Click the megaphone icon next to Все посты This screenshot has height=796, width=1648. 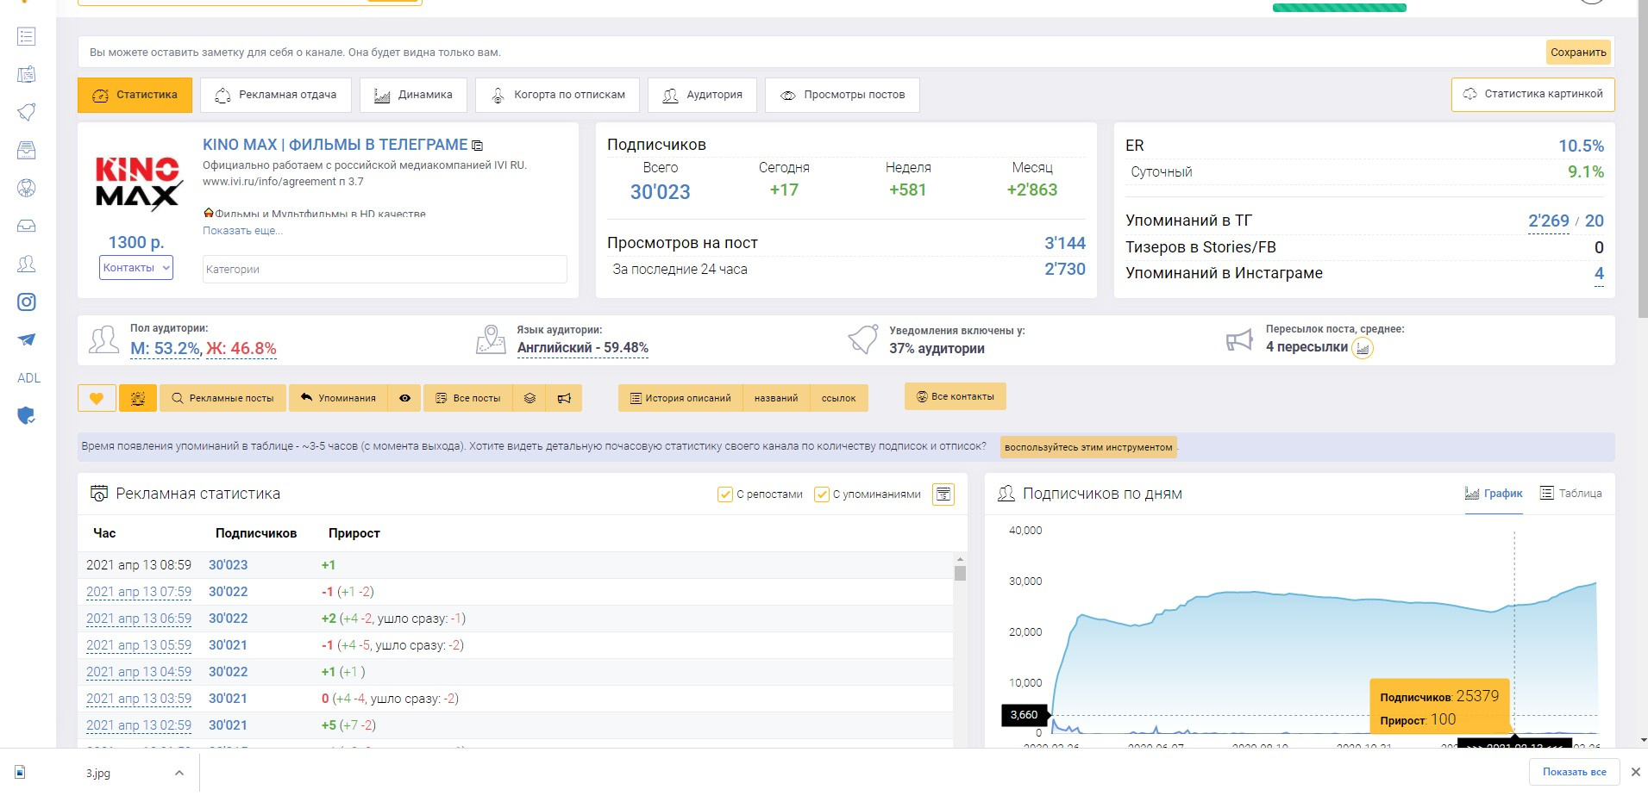pos(564,398)
